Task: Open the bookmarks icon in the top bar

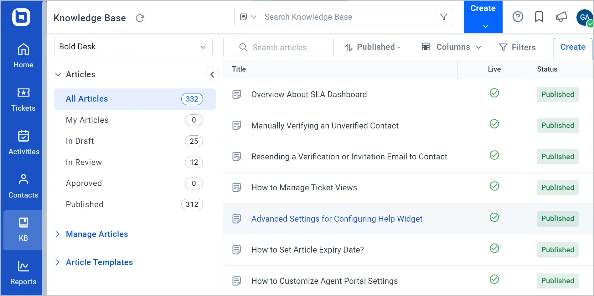Action: pos(539,17)
